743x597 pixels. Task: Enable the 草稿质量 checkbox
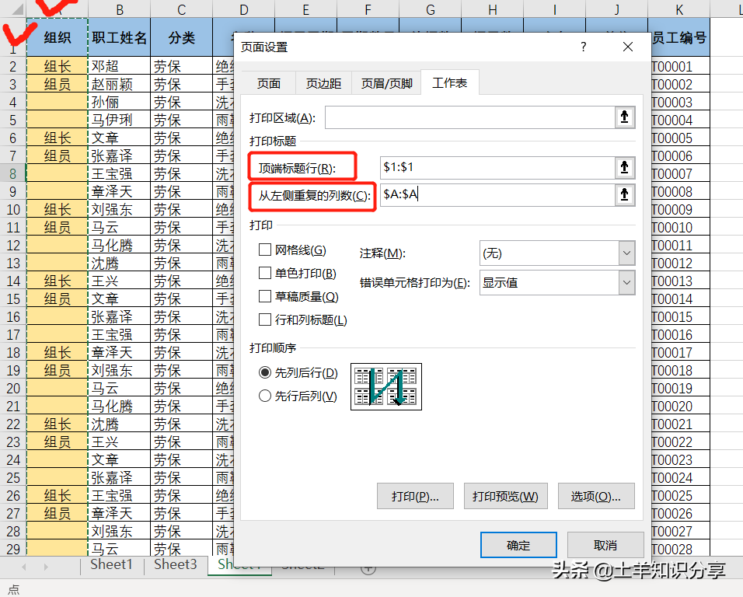point(265,296)
